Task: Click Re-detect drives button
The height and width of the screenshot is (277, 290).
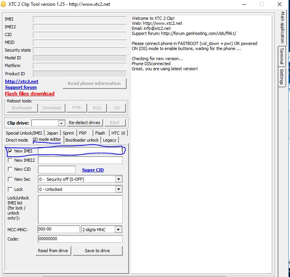Action: point(84,123)
